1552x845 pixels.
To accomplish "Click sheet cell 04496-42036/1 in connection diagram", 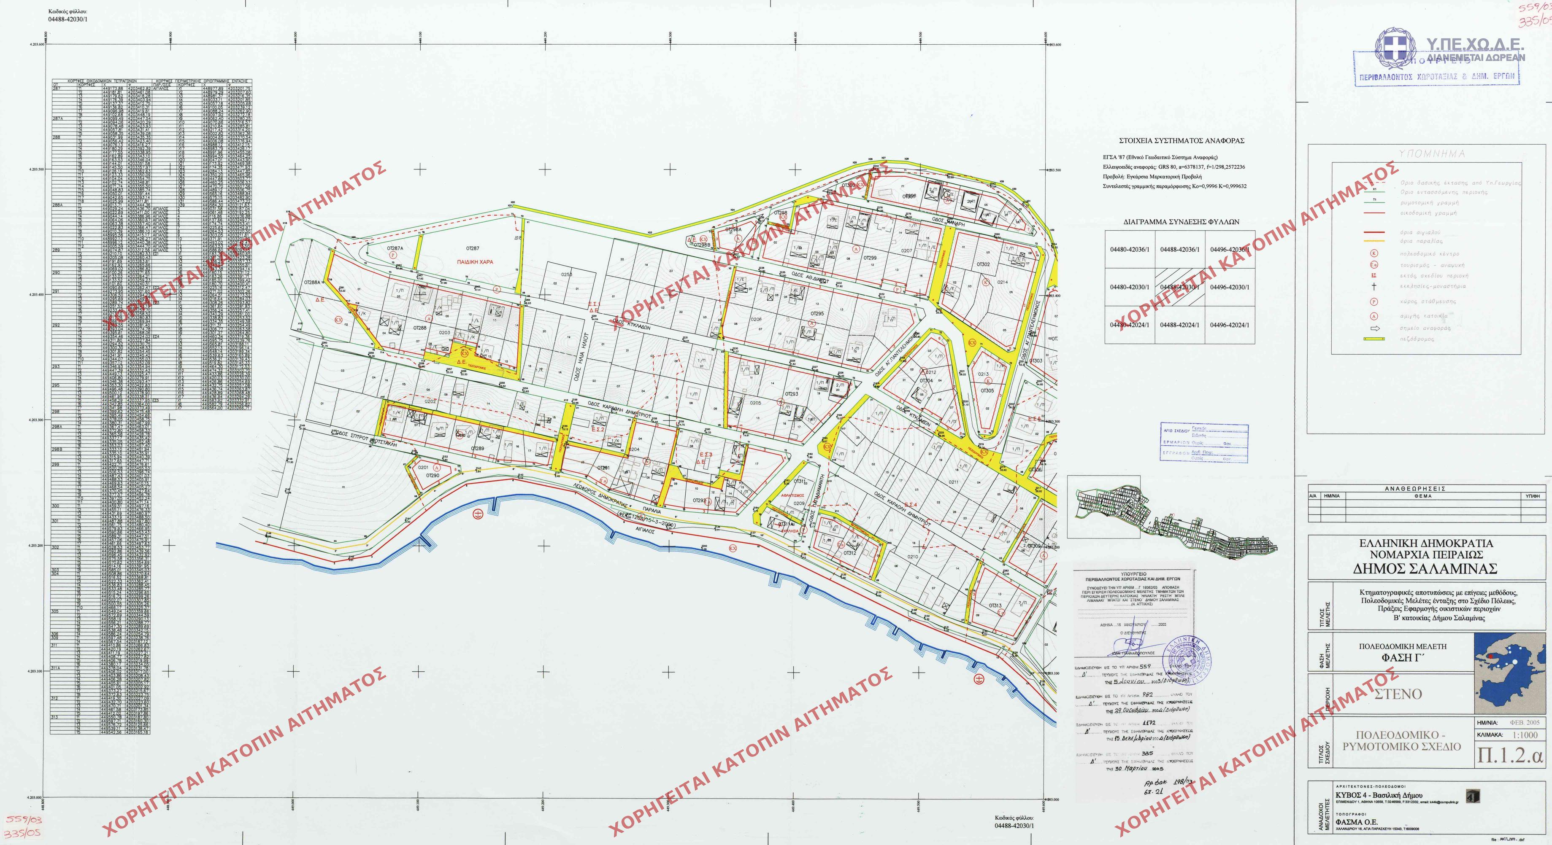I will [x=1229, y=250].
